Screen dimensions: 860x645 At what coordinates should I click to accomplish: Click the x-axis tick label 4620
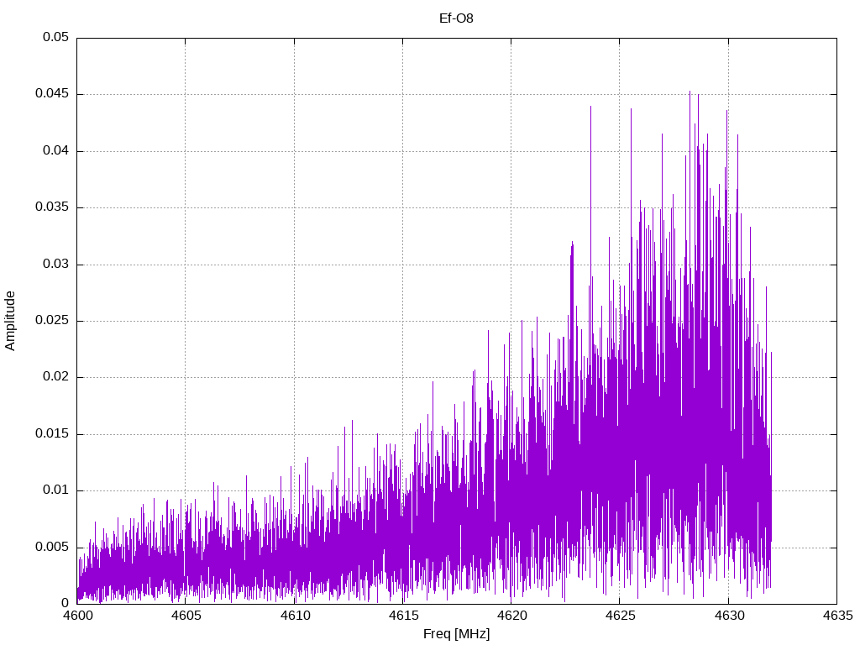click(511, 616)
